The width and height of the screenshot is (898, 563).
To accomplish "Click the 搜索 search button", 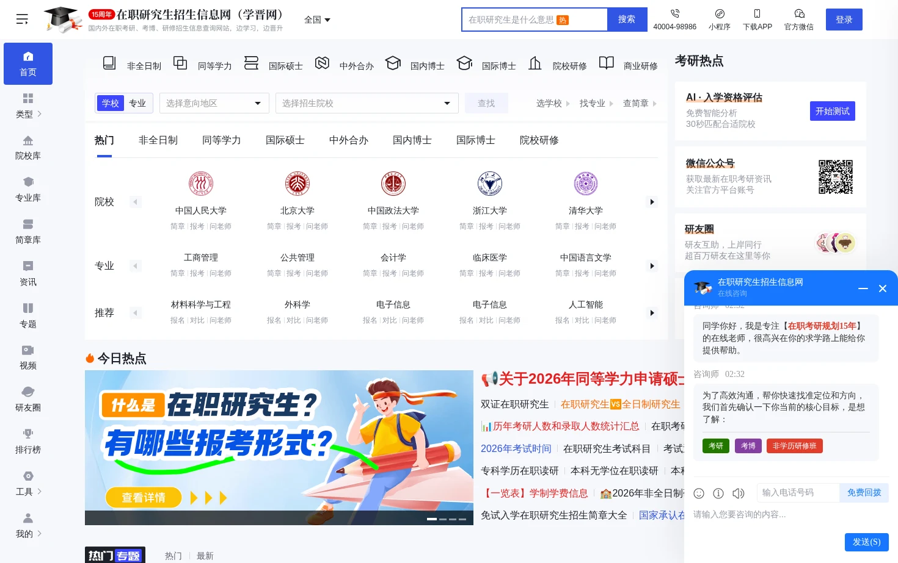I will (x=627, y=20).
